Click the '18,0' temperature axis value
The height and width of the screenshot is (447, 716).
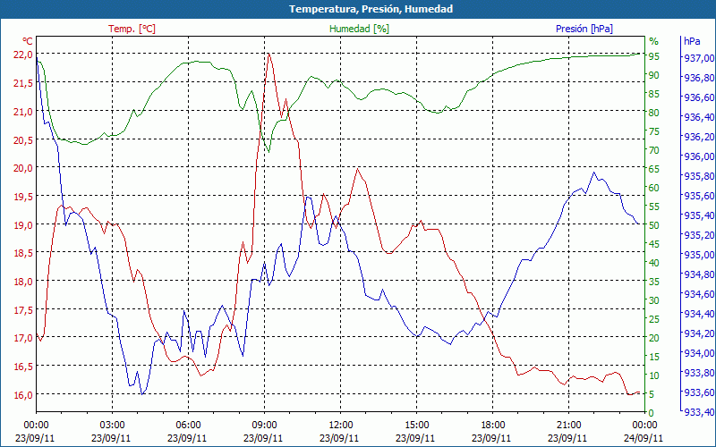pyautogui.click(x=23, y=282)
